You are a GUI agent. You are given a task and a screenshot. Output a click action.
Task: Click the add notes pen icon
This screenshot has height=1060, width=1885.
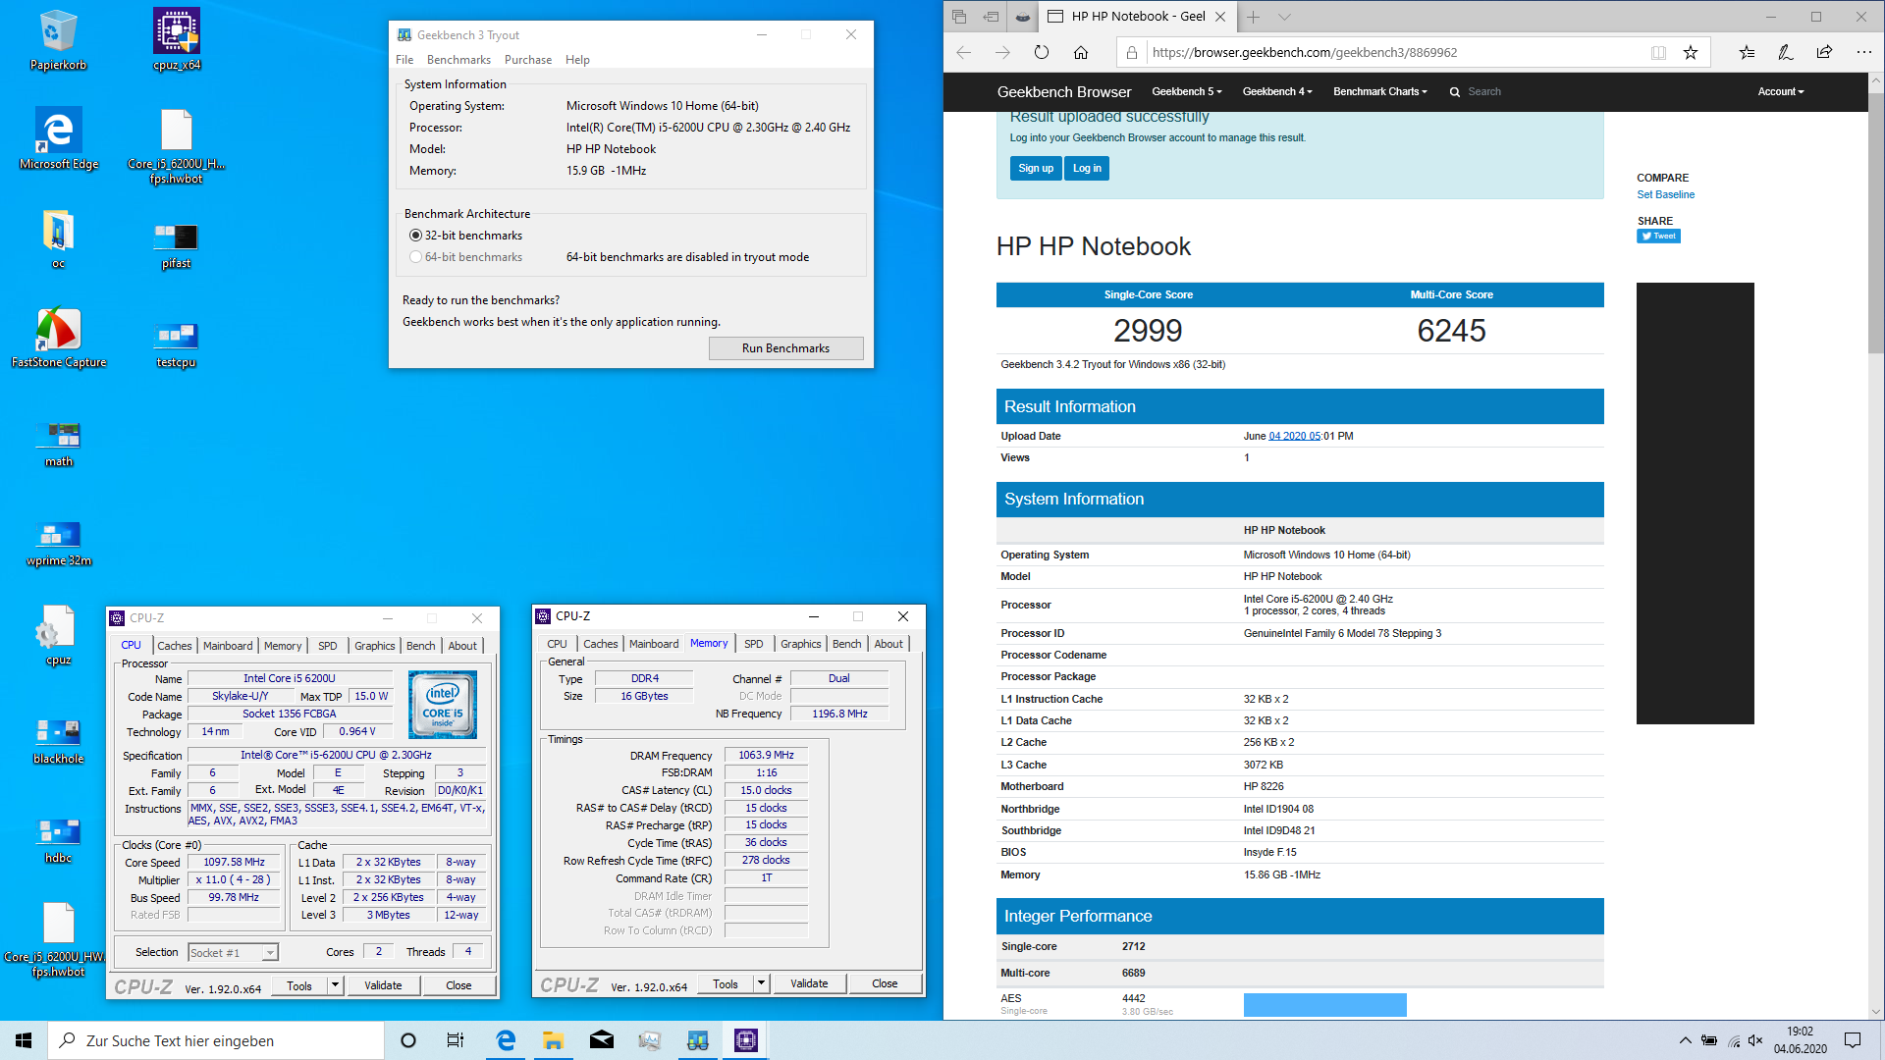[x=1785, y=52]
